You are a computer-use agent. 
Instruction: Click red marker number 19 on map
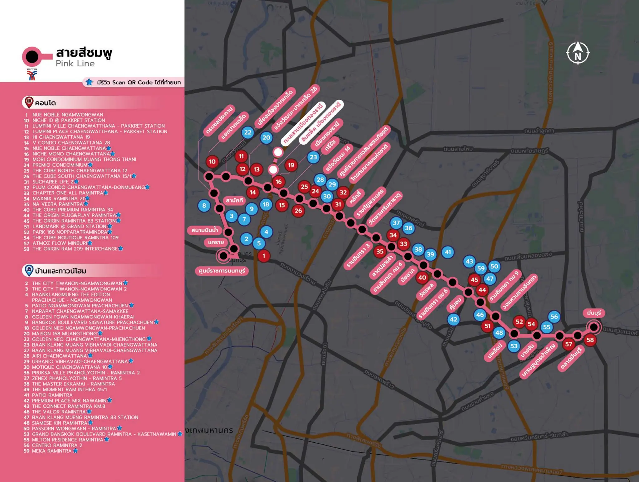[291, 165]
